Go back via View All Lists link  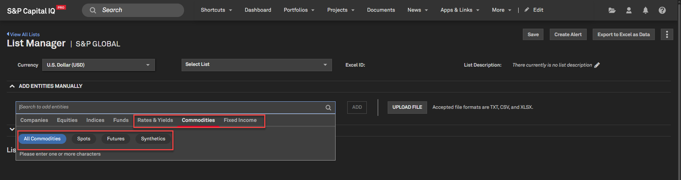(x=23, y=34)
